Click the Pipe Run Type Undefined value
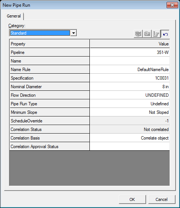 tap(130, 103)
